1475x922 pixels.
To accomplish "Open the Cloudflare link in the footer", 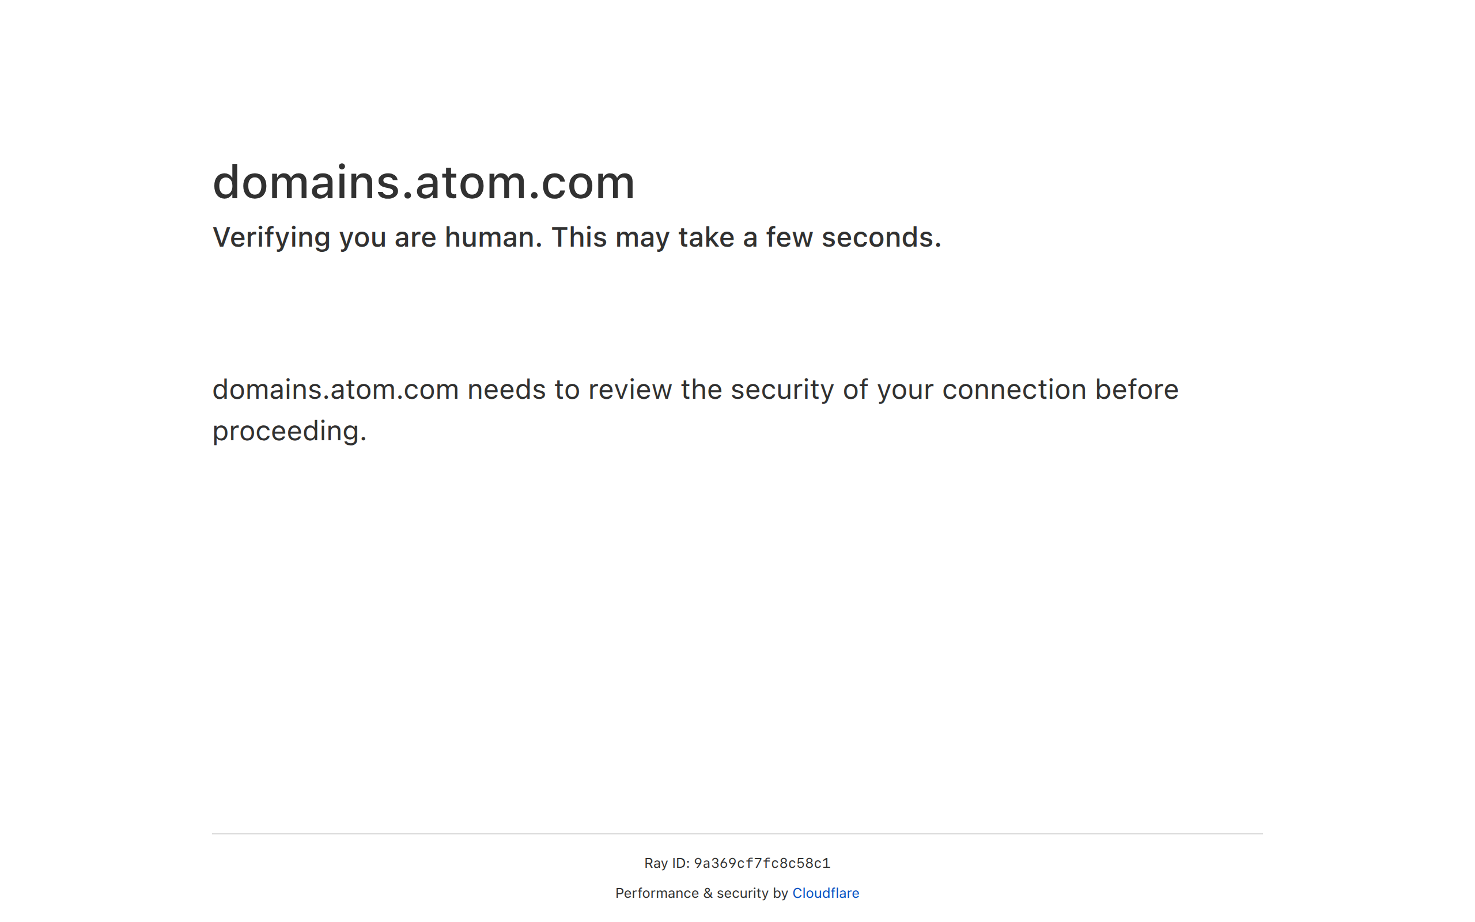I will tap(825, 893).
